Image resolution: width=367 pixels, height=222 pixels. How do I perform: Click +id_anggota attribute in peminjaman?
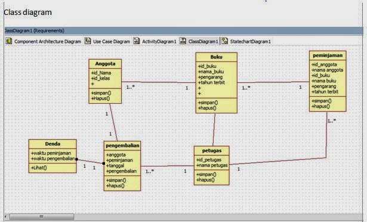coord(324,64)
